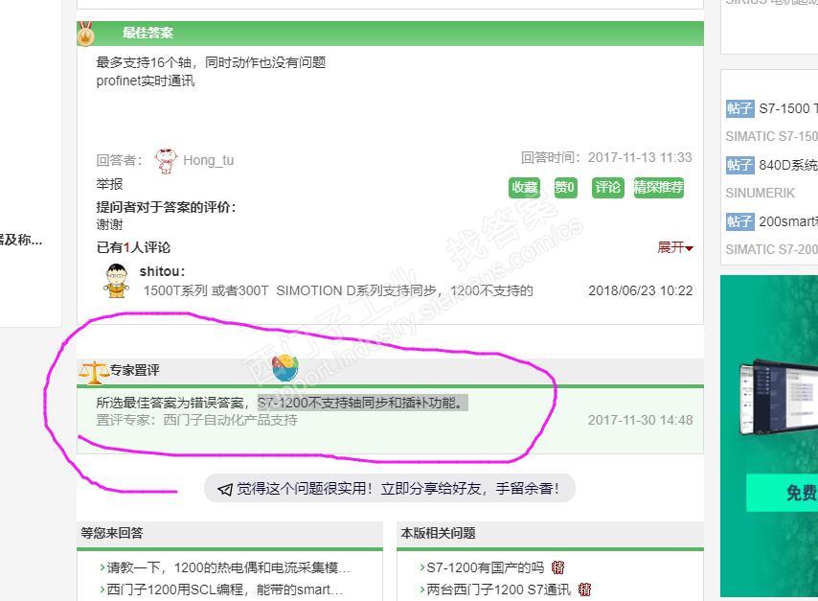The image size is (818, 601).
Task: Click the 觉得这个问题很实用 share banner
Action: point(390,489)
